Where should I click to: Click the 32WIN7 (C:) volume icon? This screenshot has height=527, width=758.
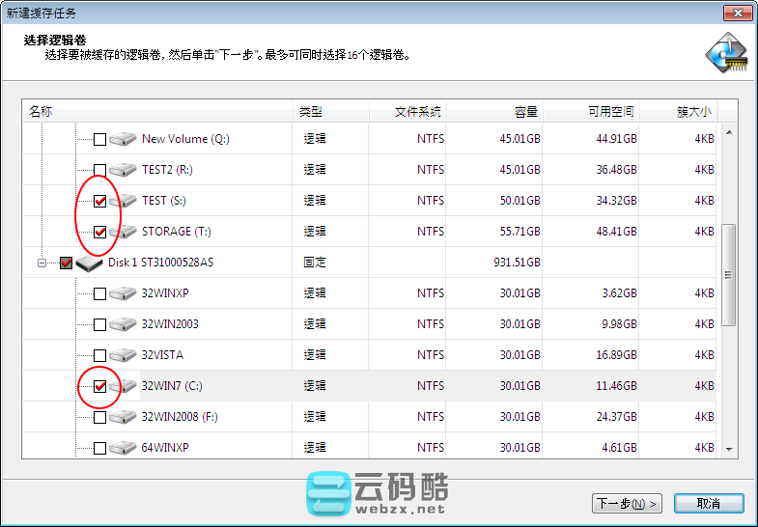coord(124,386)
